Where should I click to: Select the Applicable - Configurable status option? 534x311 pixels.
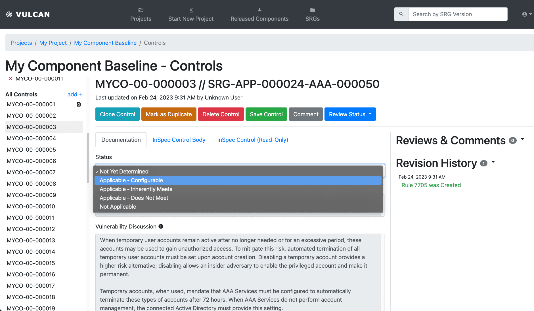click(131, 180)
